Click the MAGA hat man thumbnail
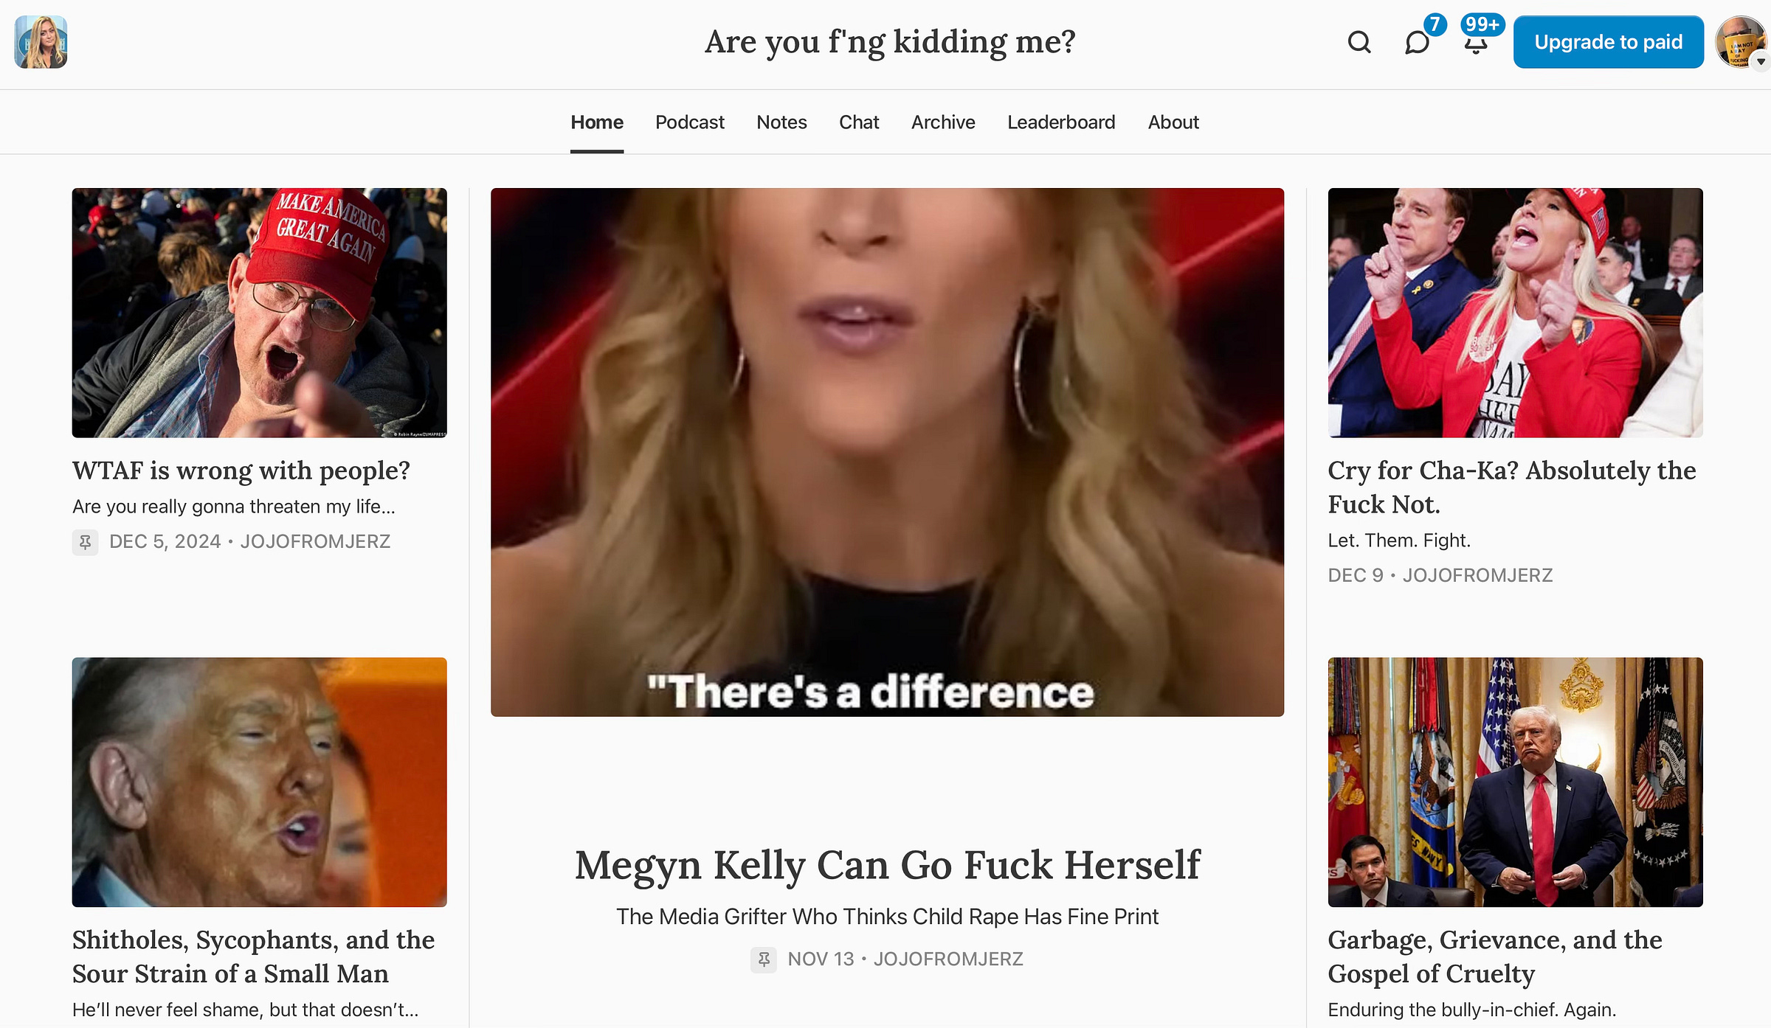Screen dimensions: 1771x1028 pos(259,313)
